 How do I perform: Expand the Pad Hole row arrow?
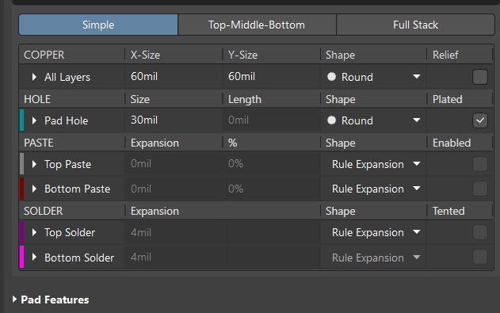[x=34, y=120]
